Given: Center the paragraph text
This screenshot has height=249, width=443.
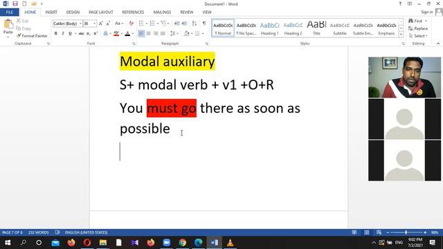Looking at the screenshot, I should tap(148, 34).
